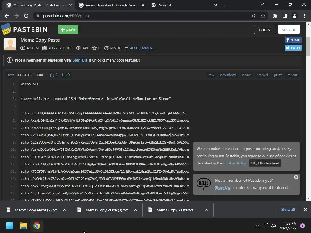Print the paste

(x=278, y=75)
